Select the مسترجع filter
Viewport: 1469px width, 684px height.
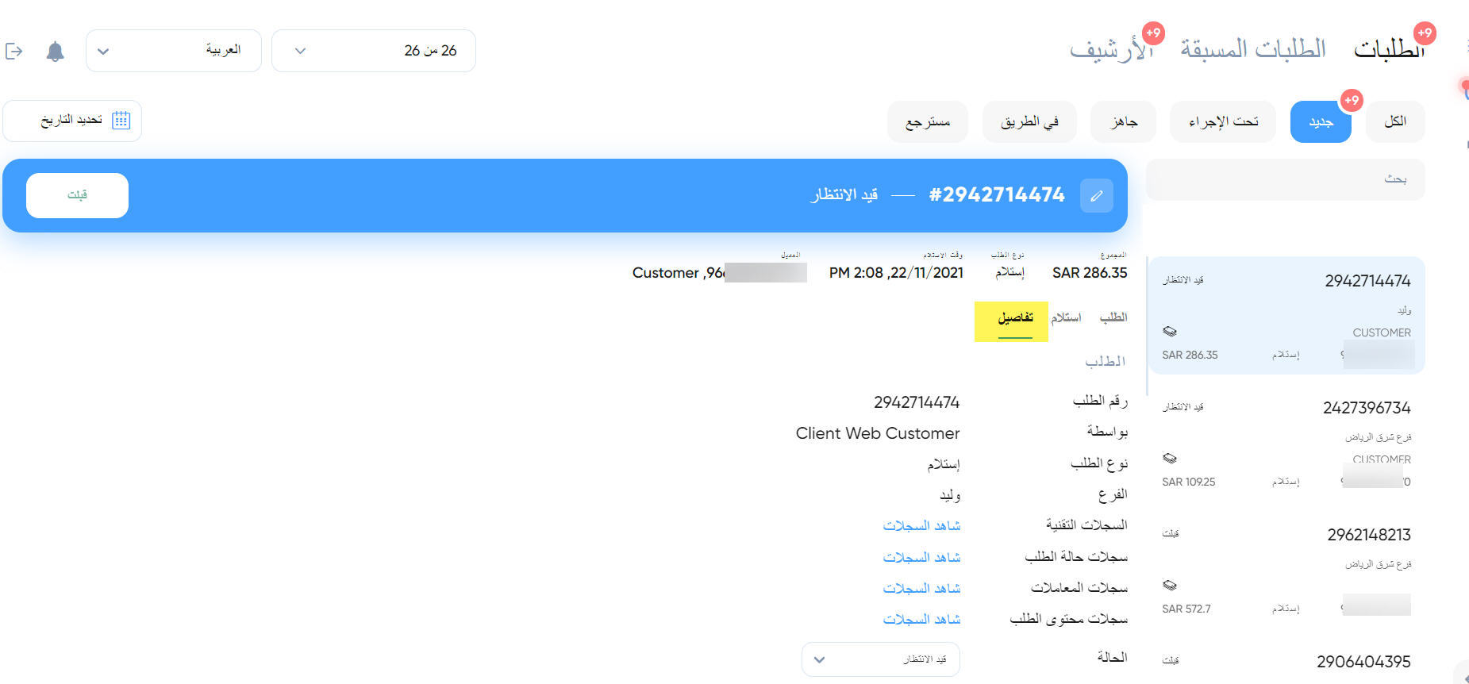[928, 121]
